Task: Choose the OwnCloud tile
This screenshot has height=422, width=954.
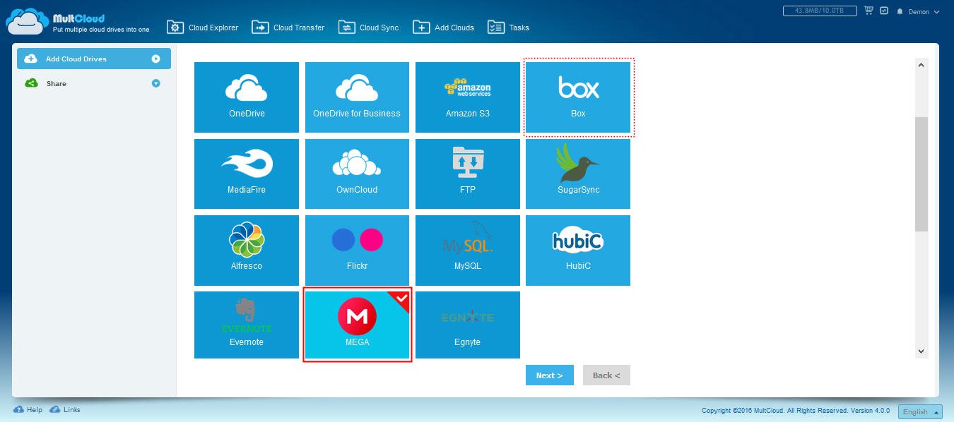Action: 357,174
